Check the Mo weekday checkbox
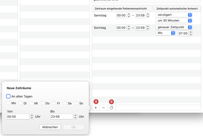Viewport: 203px width, 136px height. click(8, 103)
